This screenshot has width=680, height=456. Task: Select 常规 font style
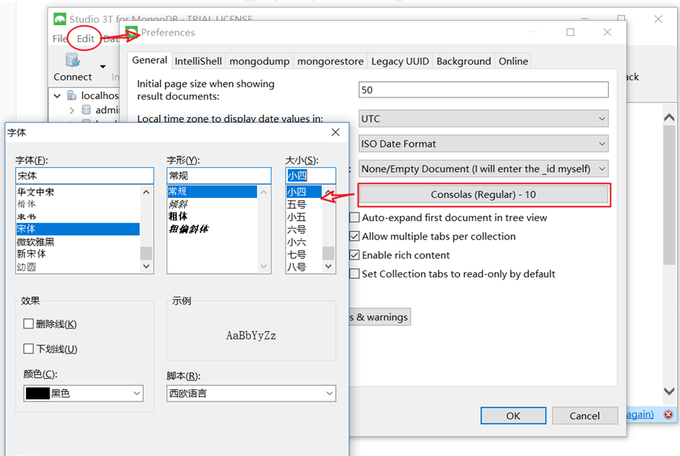click(x=212, y=191)
